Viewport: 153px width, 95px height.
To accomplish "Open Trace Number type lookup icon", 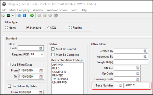I will (x=121, y=86).
